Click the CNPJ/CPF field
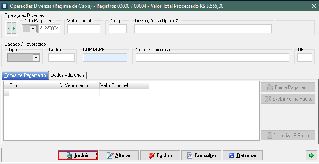 click(x=105, y=58)
